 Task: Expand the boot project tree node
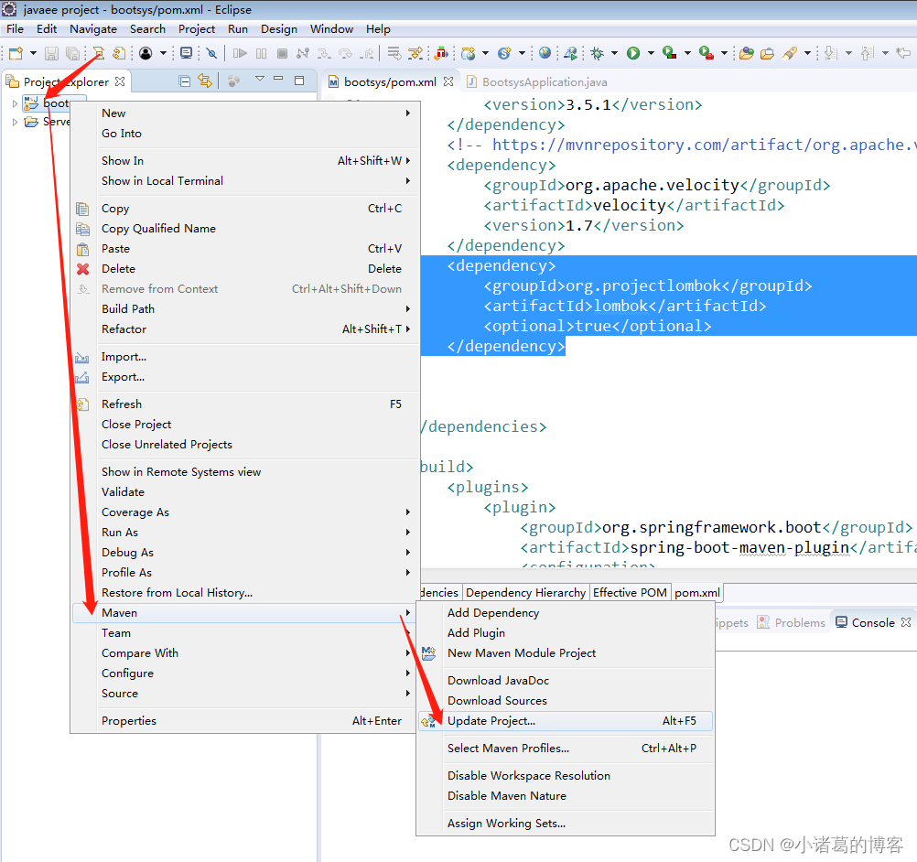(x=15, y=103)
